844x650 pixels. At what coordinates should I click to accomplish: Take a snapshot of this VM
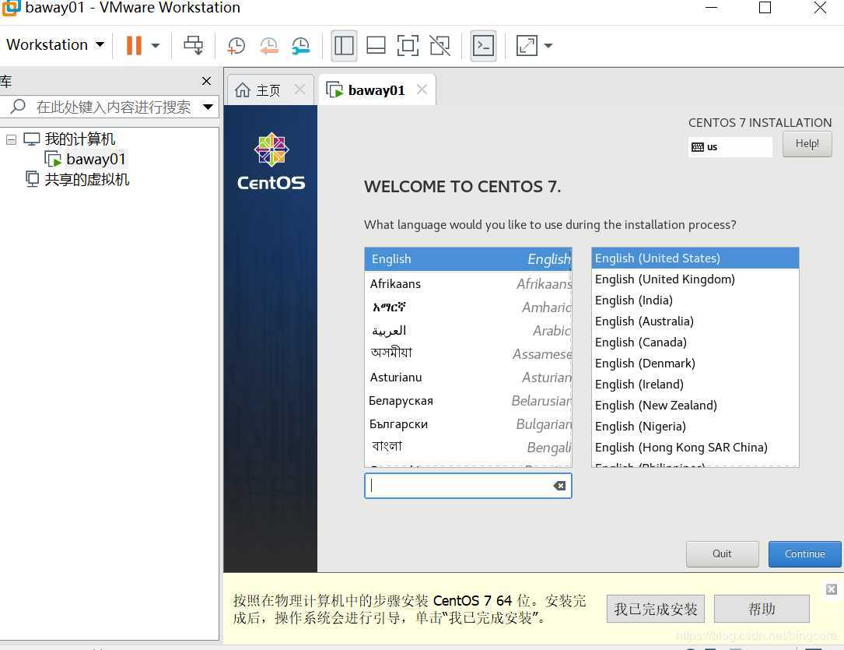pyautogui.click(x=236, y=46)
